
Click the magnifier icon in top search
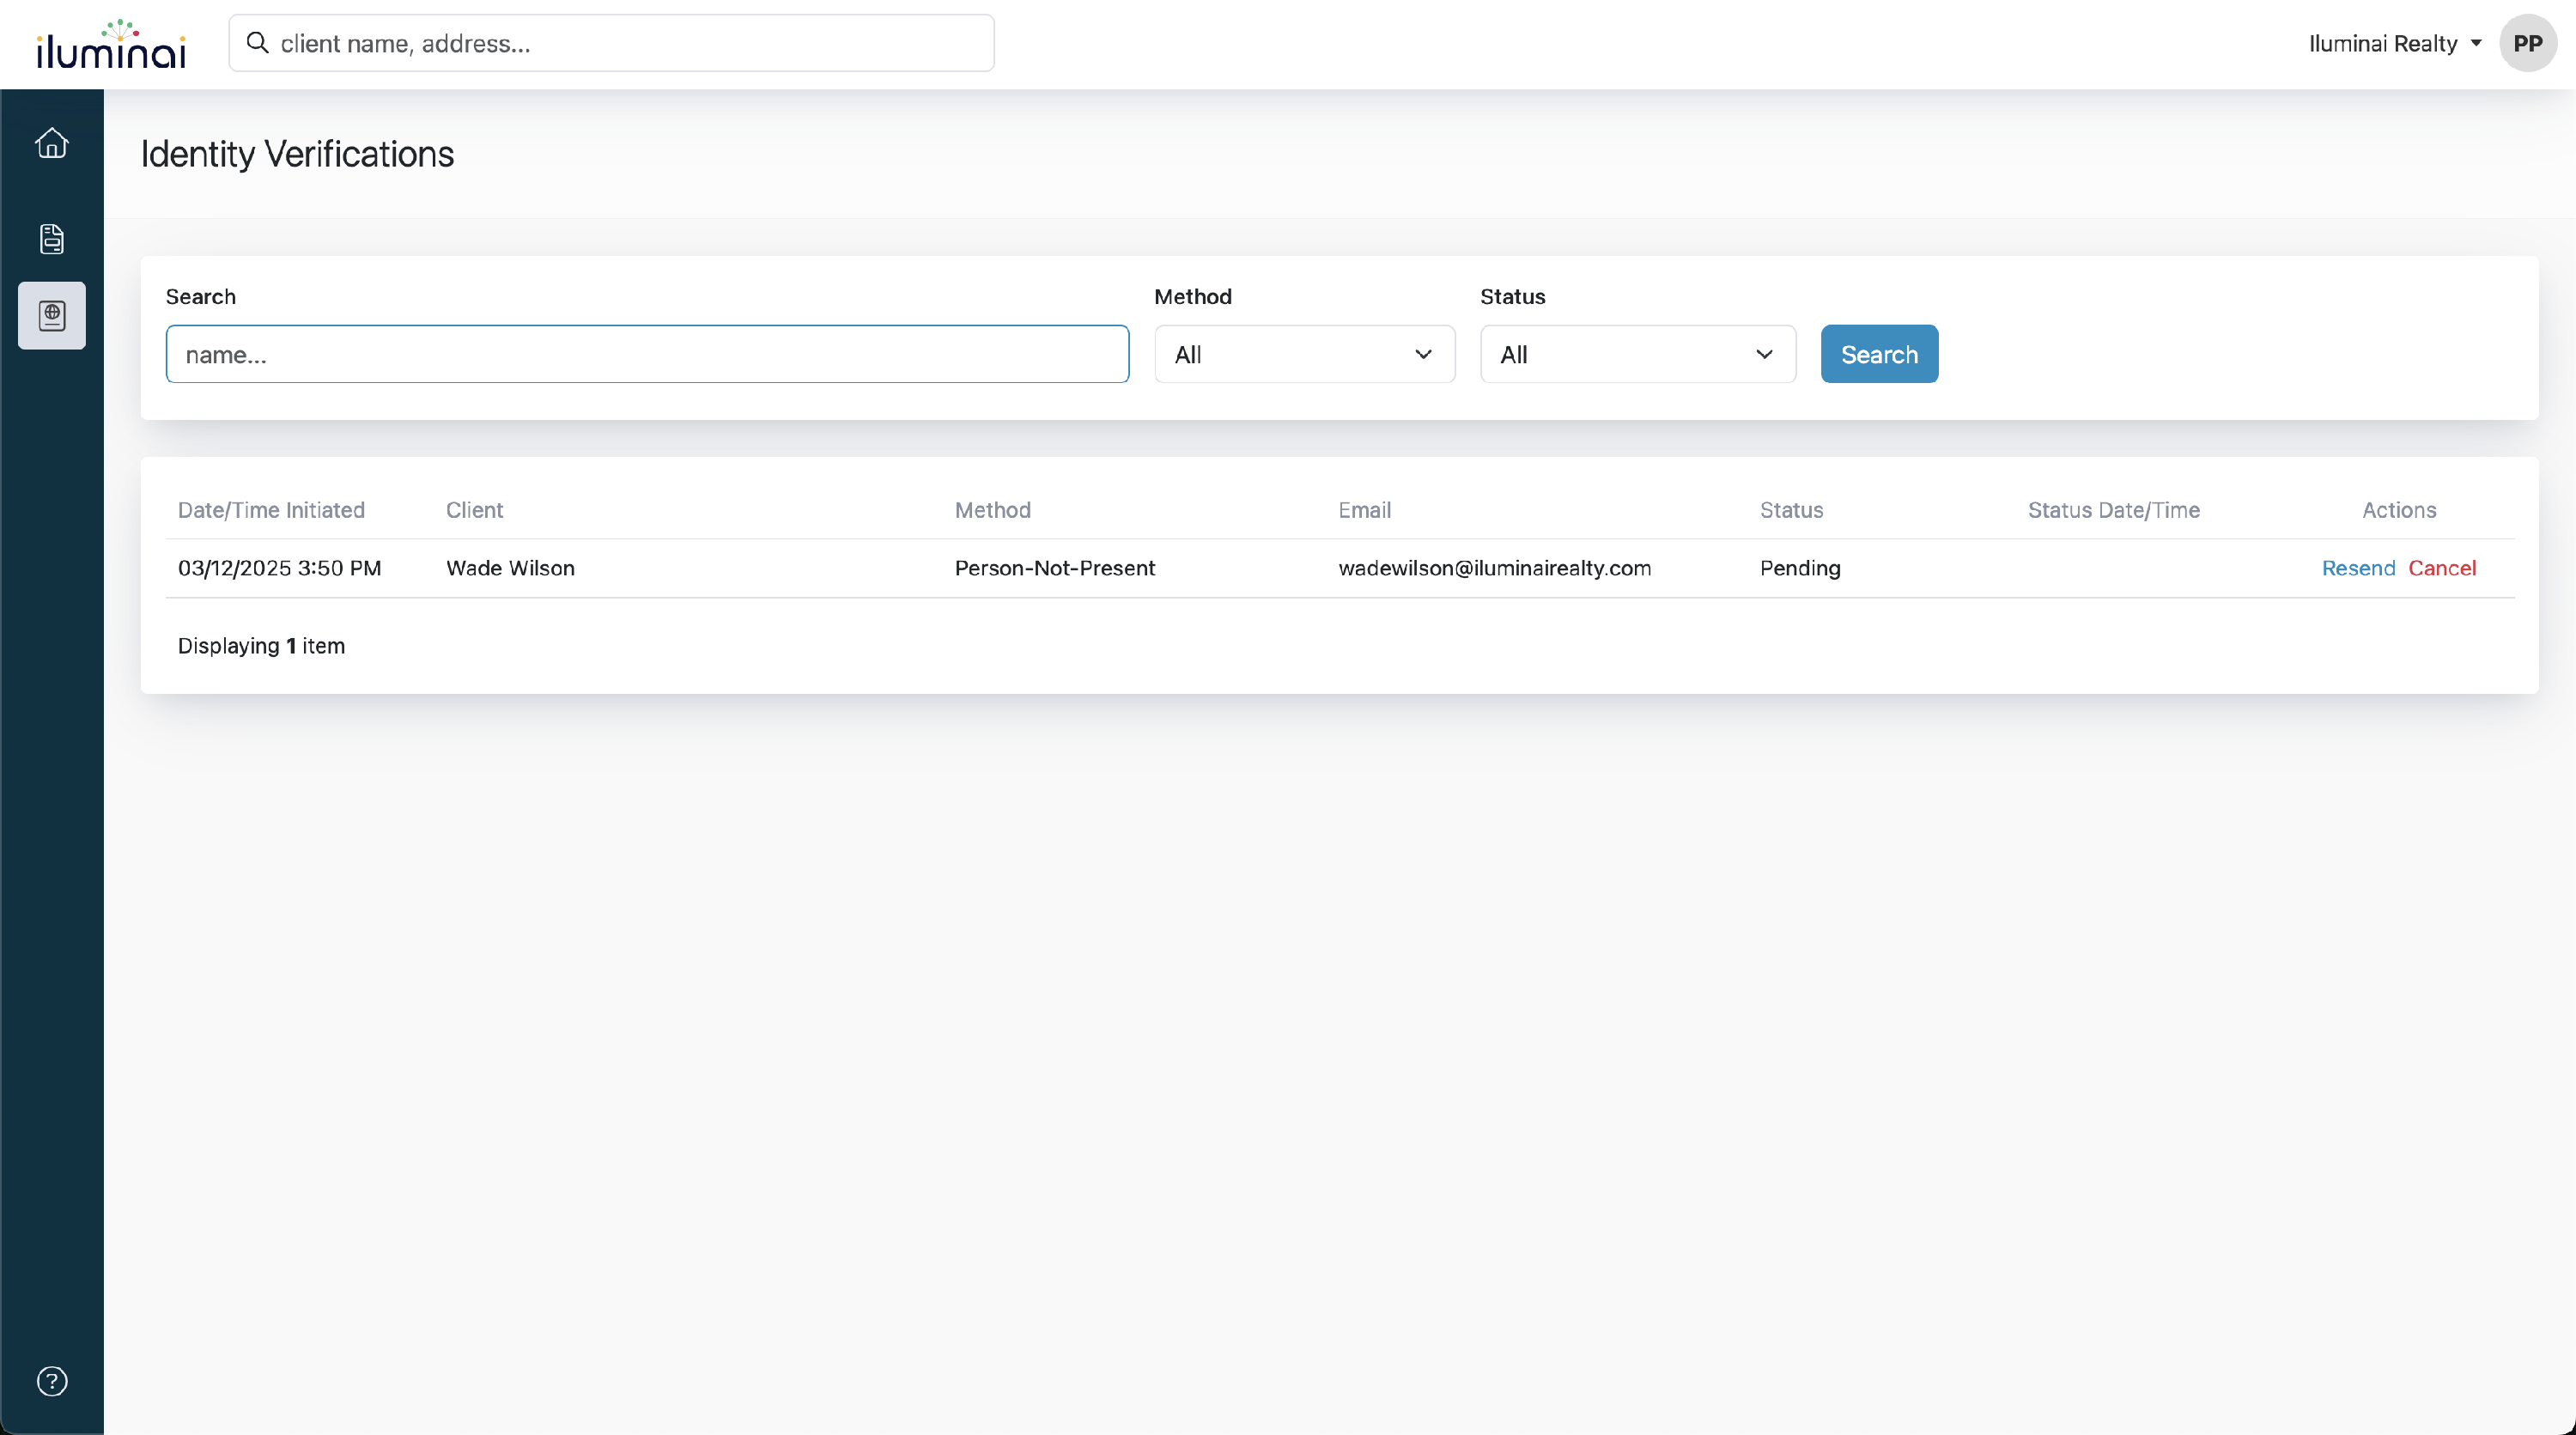point(258,43)
